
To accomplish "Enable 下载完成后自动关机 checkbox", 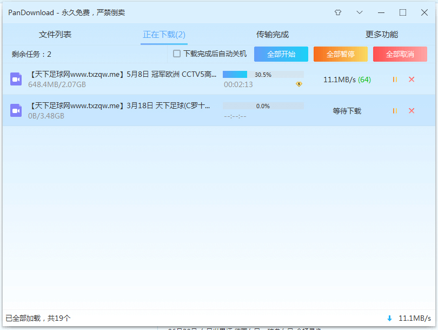I will click(x=177, y=54).
